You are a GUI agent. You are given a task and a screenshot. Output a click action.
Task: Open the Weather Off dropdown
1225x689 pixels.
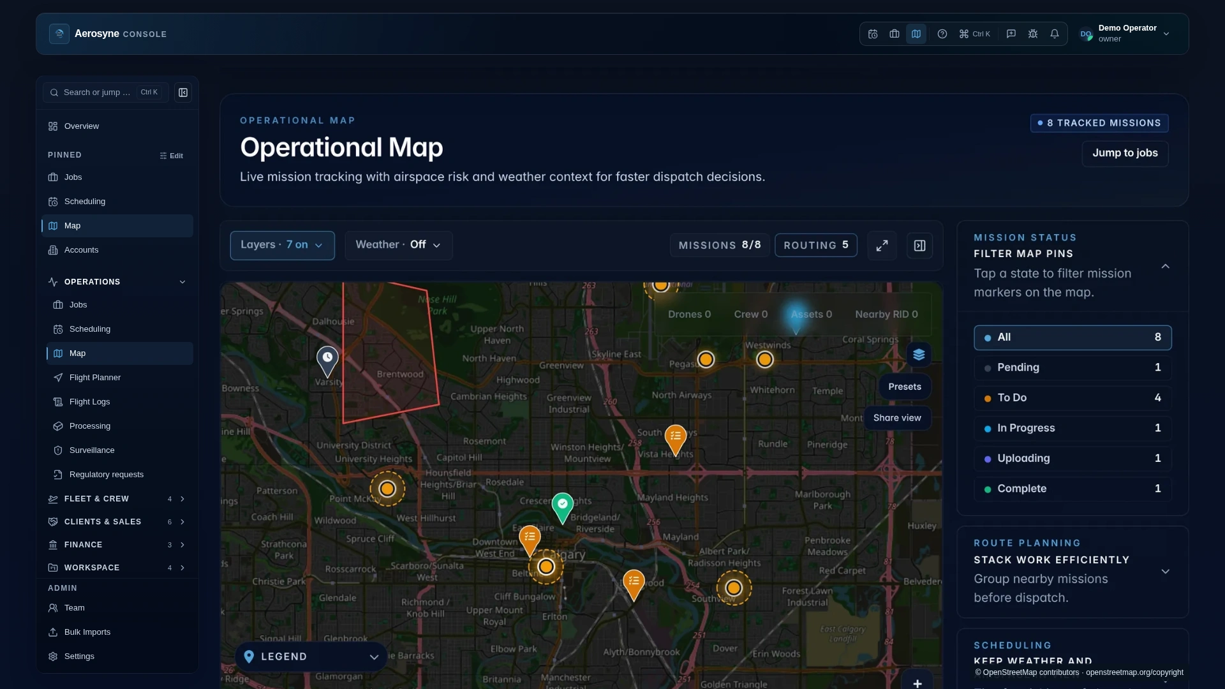pos(398,246)
